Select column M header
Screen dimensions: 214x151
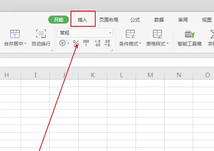(x=150, y=75)
